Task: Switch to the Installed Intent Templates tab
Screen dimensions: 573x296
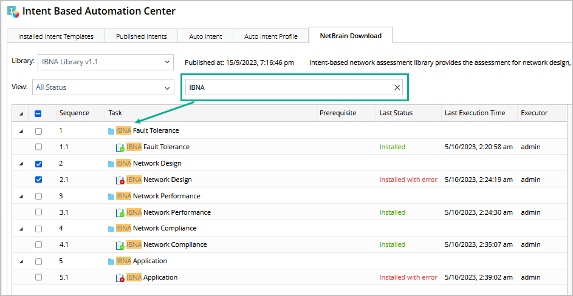Action: click(x=56, y=36)
